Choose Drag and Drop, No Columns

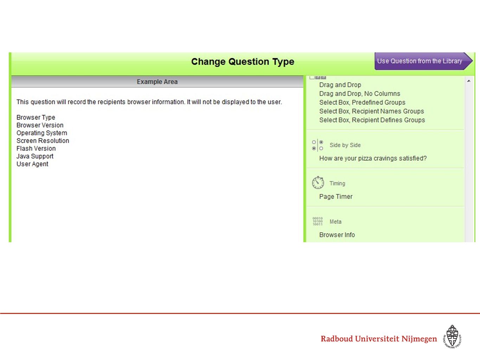360,94
